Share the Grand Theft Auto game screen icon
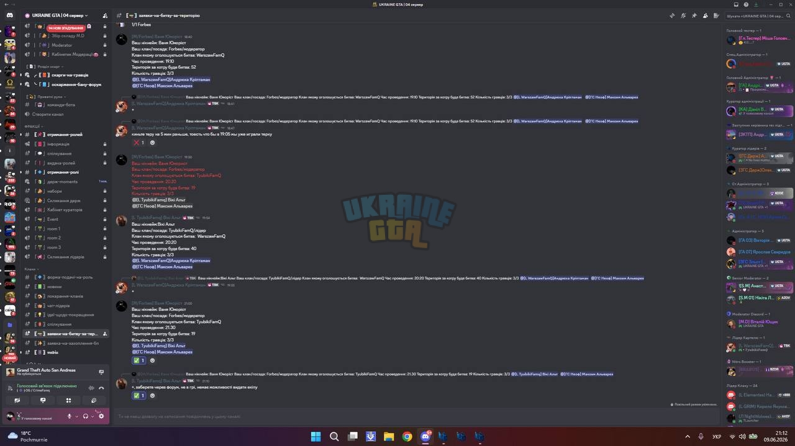Viewport: 795px width, 446px height. coord(101,372)
